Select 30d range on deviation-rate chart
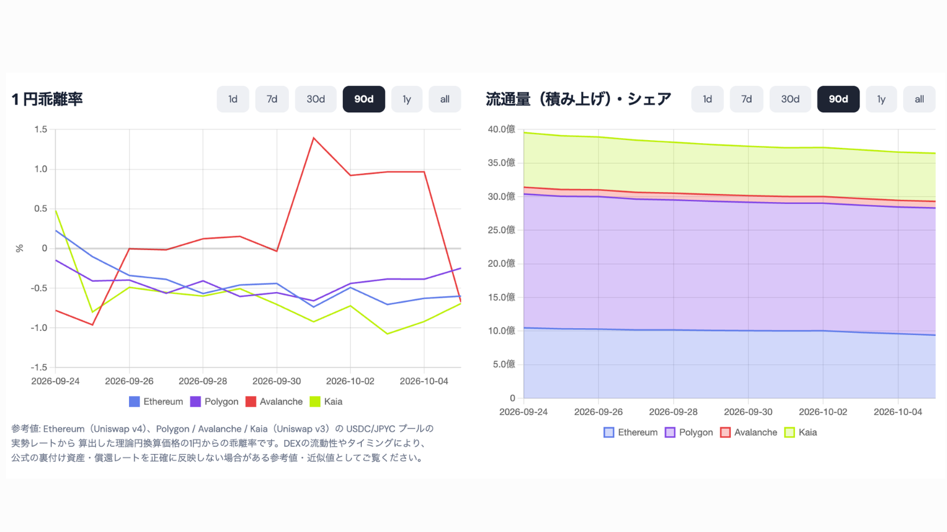This screenshot has width=947, height=532. coord(315,99)
